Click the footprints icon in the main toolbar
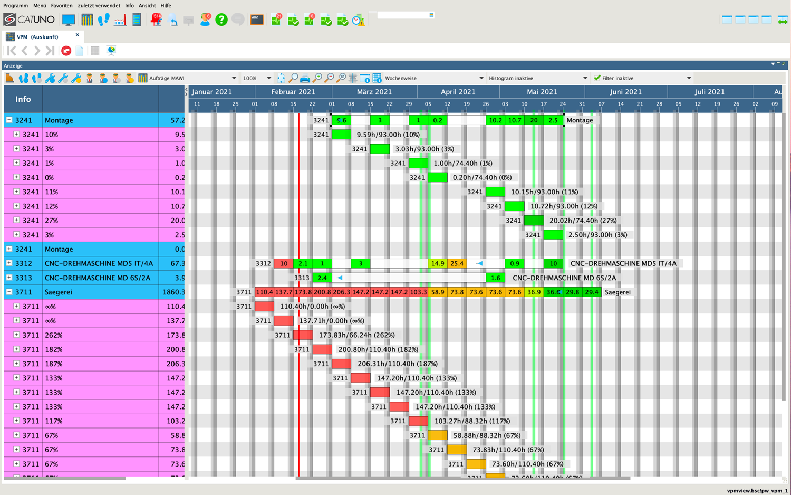 (103, 20)
